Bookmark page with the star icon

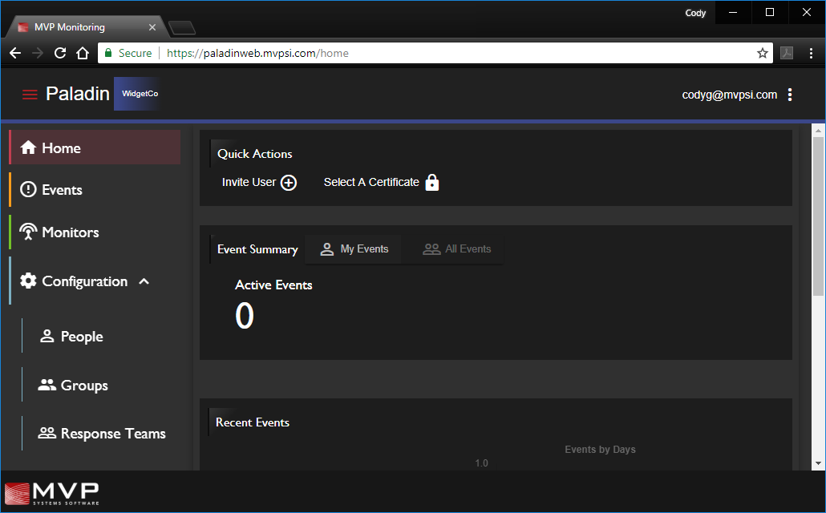tap(762, 53)
